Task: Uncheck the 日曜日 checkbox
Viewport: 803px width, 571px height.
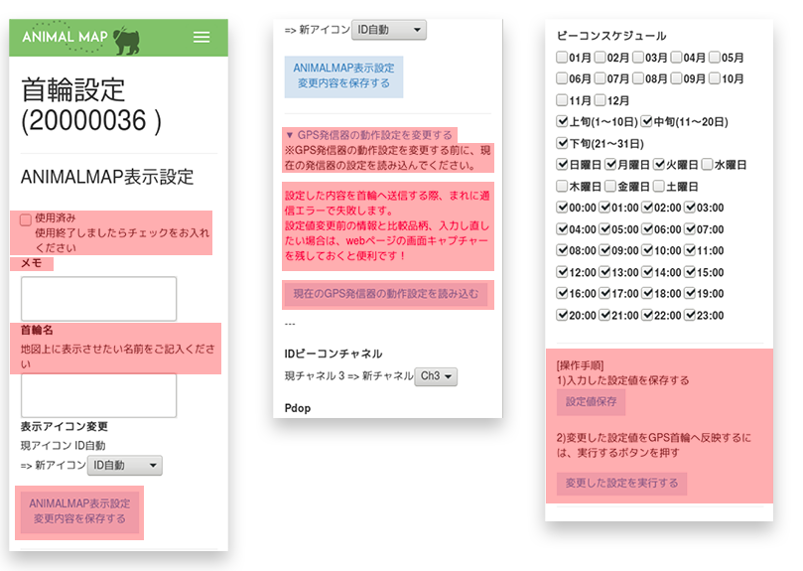Action: click(562, 164)
